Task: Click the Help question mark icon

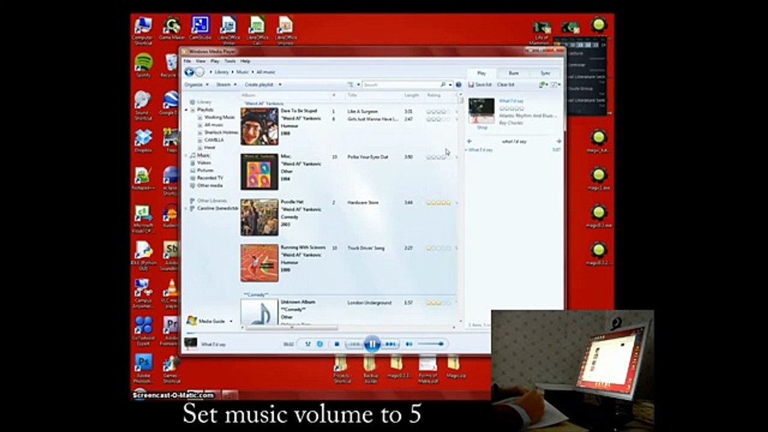Action: (x=458, y=85)
